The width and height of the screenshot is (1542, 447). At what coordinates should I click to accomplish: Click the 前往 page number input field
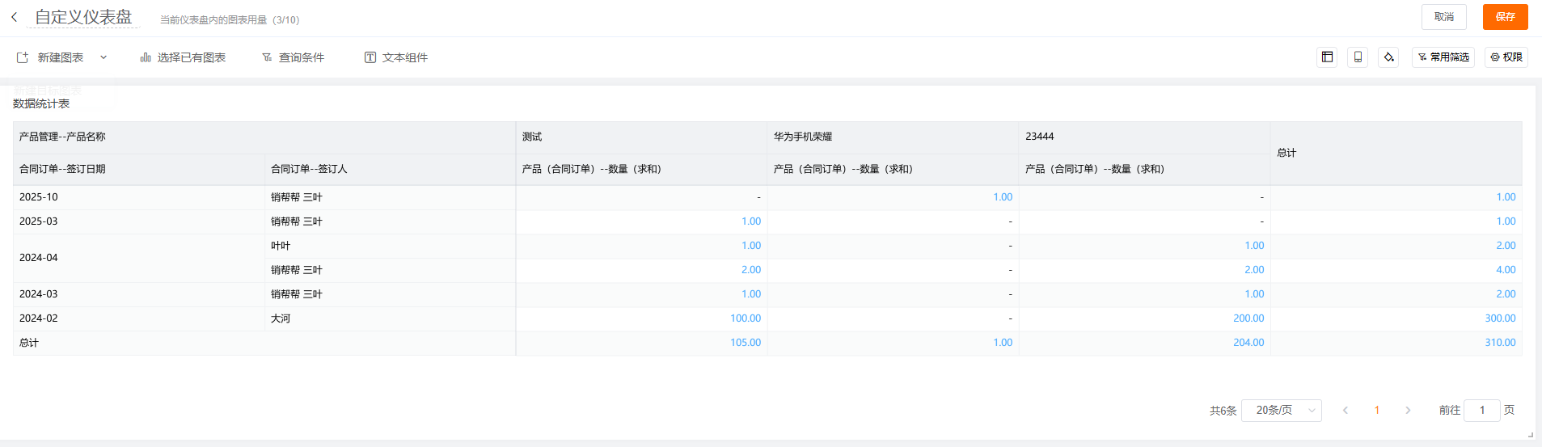point(1481,411)
